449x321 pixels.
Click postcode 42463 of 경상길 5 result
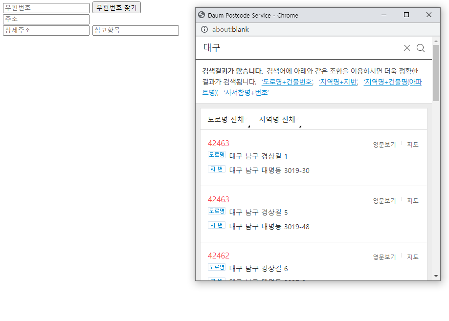coord(219,199)
